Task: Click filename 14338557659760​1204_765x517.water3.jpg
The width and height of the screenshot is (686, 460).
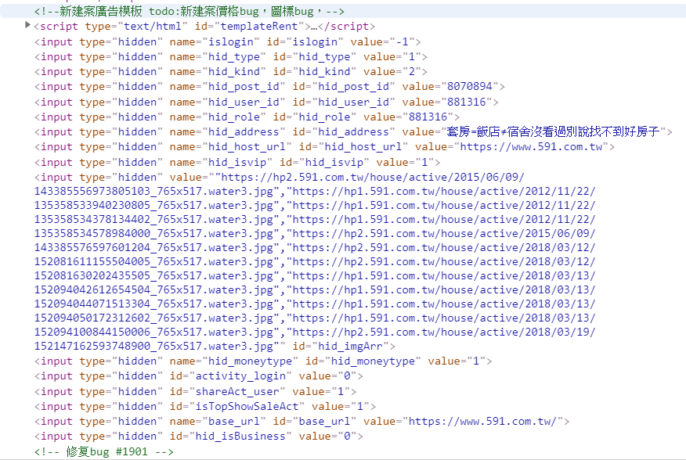Action: (x=153, y=247)
